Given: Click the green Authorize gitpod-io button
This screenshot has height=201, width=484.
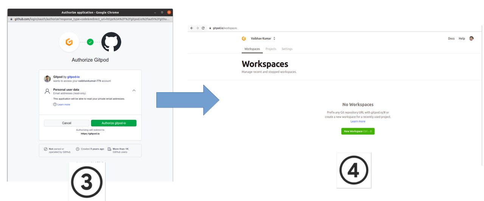Looking at the screenshot, I should [113, 123].
